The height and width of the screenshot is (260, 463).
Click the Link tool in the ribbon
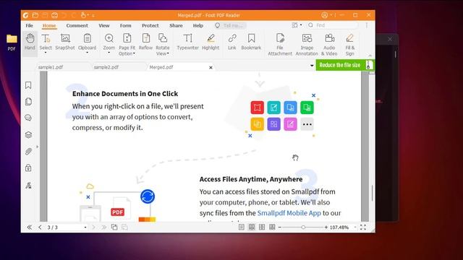click(x=232, y=42)
